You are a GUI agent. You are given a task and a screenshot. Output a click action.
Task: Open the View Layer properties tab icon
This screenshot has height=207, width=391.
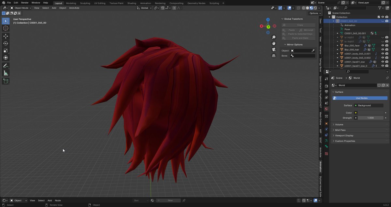(x=326, y=97)
